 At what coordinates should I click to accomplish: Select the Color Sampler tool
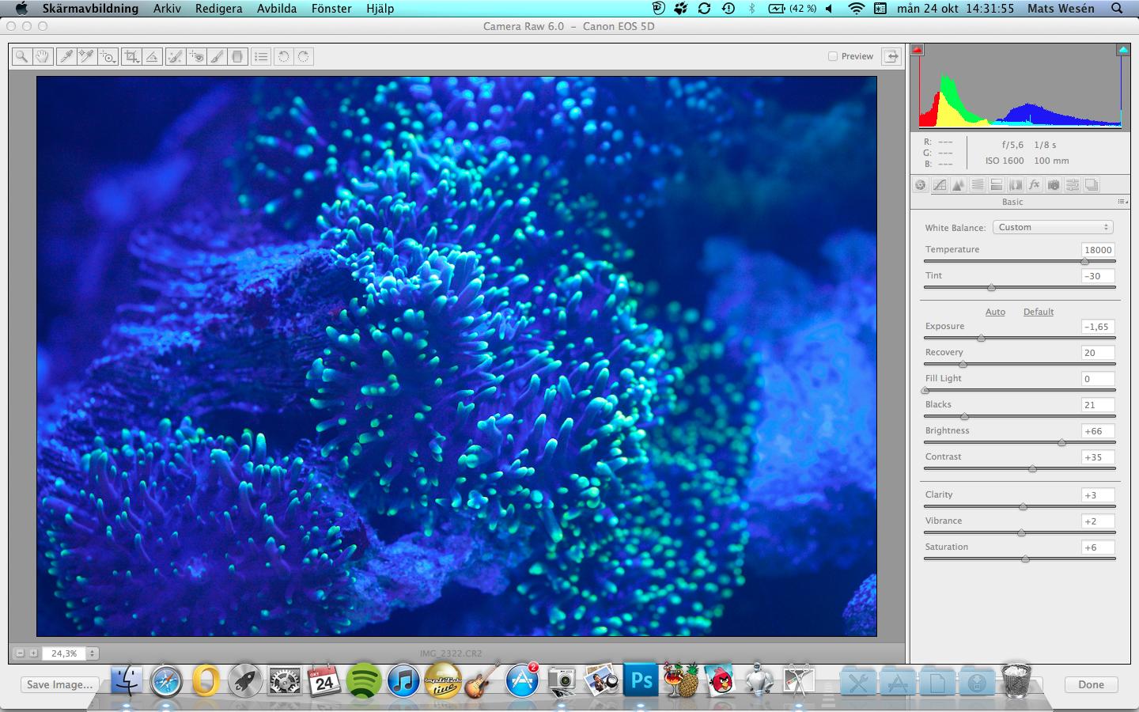point(86,56)
